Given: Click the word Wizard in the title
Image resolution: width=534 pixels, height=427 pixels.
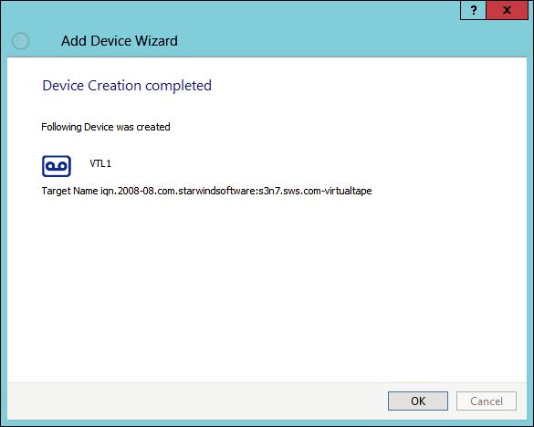Looking at the screenshot, I should (x=156, y=41).
